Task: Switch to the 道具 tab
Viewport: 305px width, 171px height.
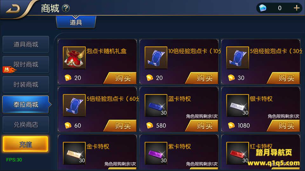Action: [x=76, y=22]
